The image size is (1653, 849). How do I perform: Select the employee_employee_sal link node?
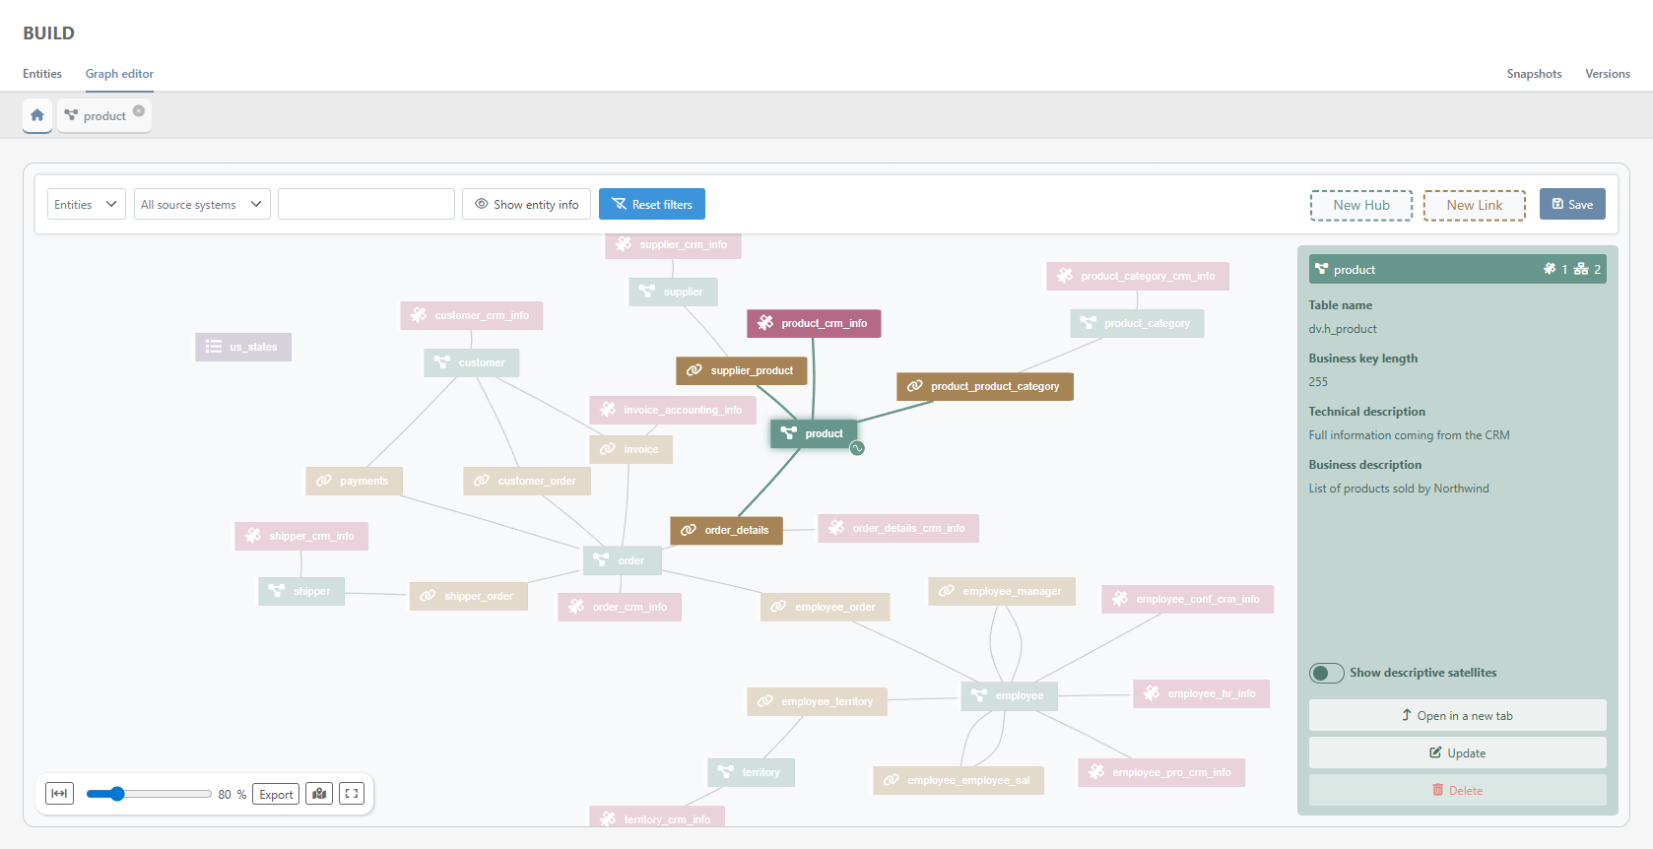pyautogui.click(x=959, y=780)
